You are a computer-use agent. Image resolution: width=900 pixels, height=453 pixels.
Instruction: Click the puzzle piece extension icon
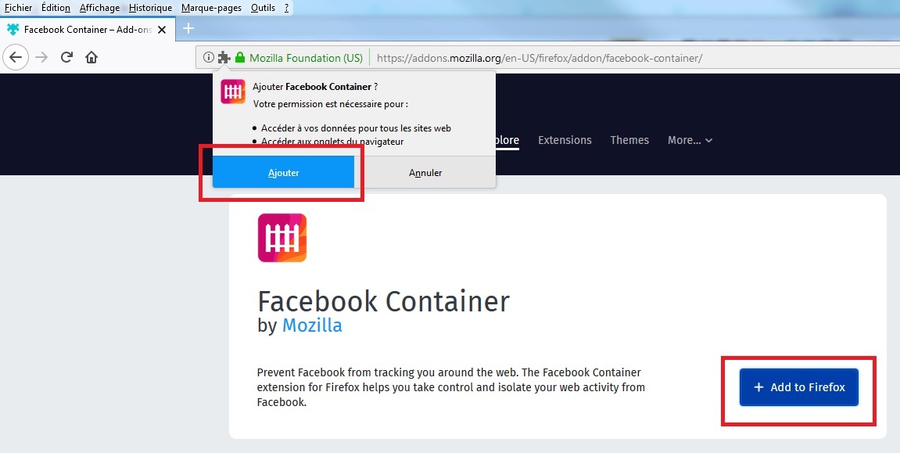click(x=224, y=57)
